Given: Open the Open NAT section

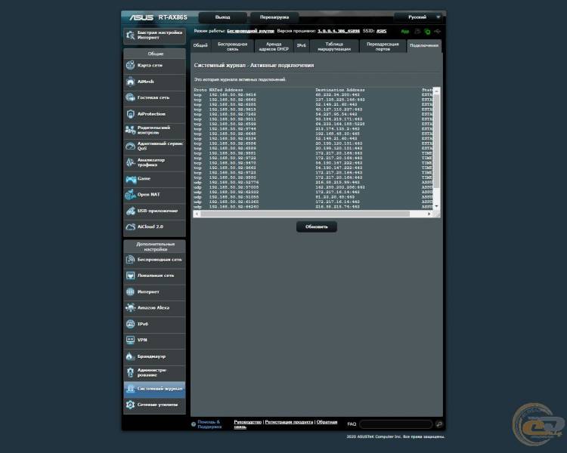Looking at the screenshot, I should click(154, 195).
